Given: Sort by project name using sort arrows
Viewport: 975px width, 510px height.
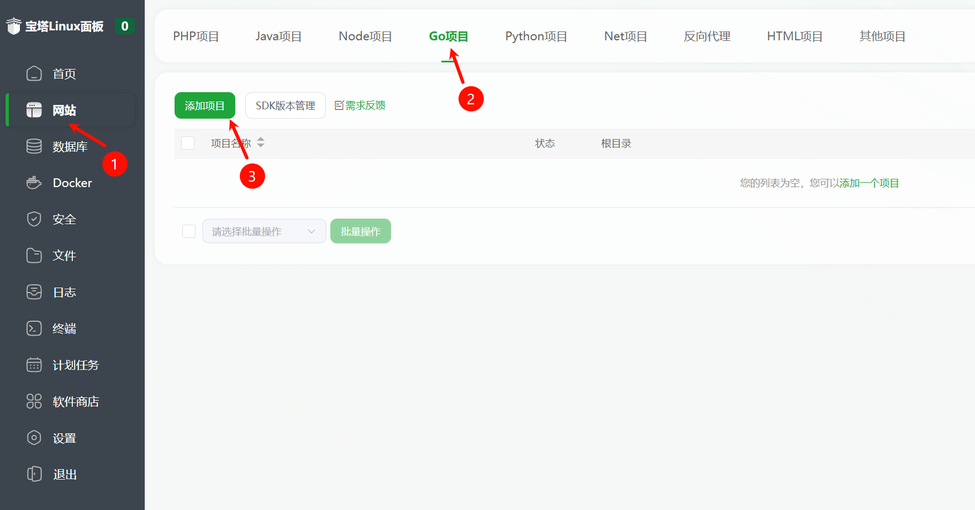Looking at the screenshot, I should tap(261, 142).
